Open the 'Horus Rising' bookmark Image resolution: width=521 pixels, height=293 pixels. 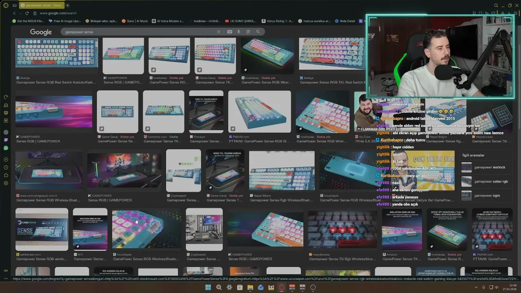[x=277, y=21]
